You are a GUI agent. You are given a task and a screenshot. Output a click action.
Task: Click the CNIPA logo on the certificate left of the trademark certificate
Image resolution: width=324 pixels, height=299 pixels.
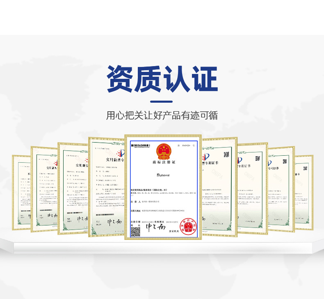121,153
